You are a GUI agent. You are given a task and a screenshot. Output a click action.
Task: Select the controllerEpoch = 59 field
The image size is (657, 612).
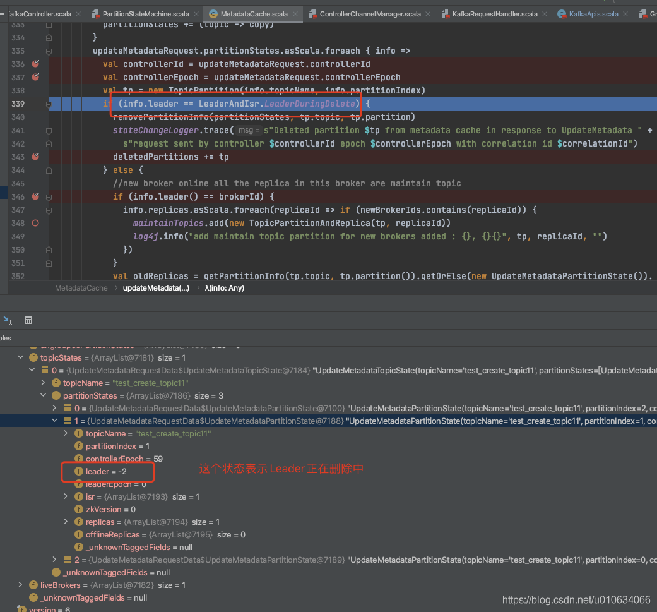click(x=124, y=459)
